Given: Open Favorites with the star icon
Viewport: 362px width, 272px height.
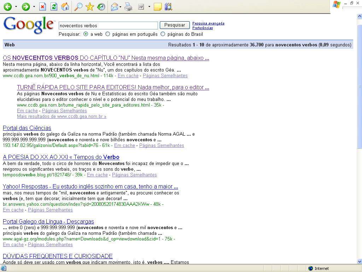Looking at the screenshot, I should point(89,7).
